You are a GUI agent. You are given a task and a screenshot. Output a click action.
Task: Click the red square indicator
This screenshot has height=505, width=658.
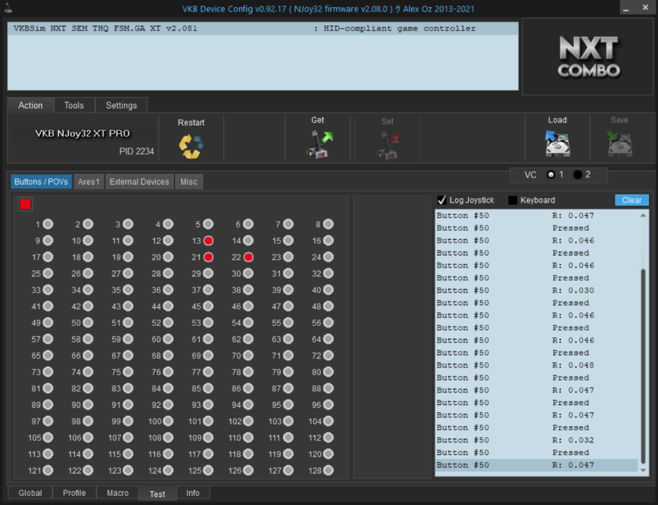[x=25, y=204]
